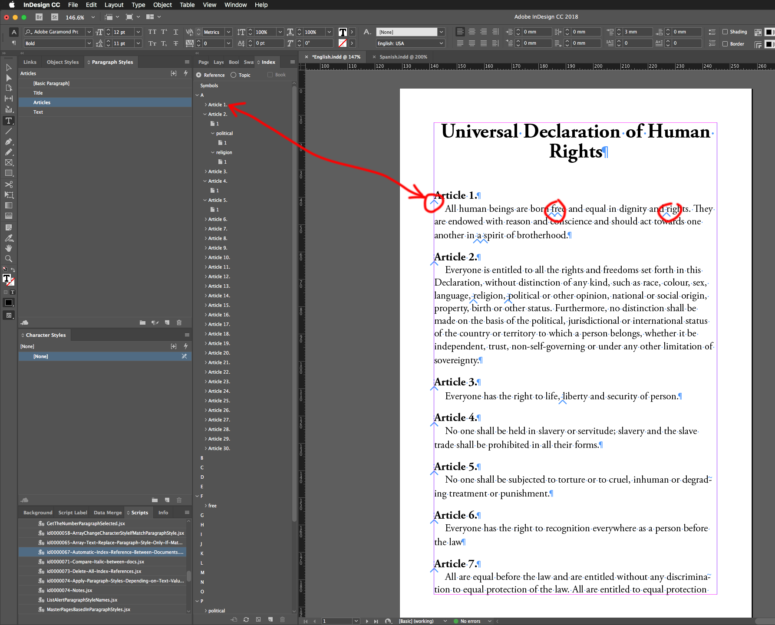
Task: Select GetTheNumberParagraphSelected.jsx script
Action: pos(102,523)
